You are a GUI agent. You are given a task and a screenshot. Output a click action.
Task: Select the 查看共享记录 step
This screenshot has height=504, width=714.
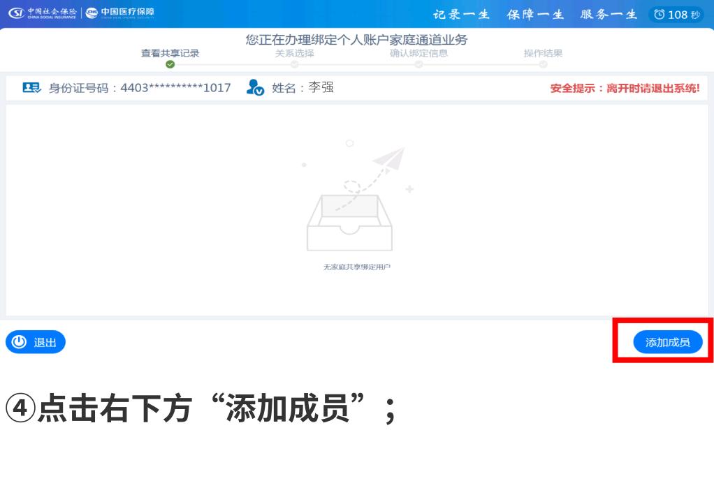coord(170,53)
